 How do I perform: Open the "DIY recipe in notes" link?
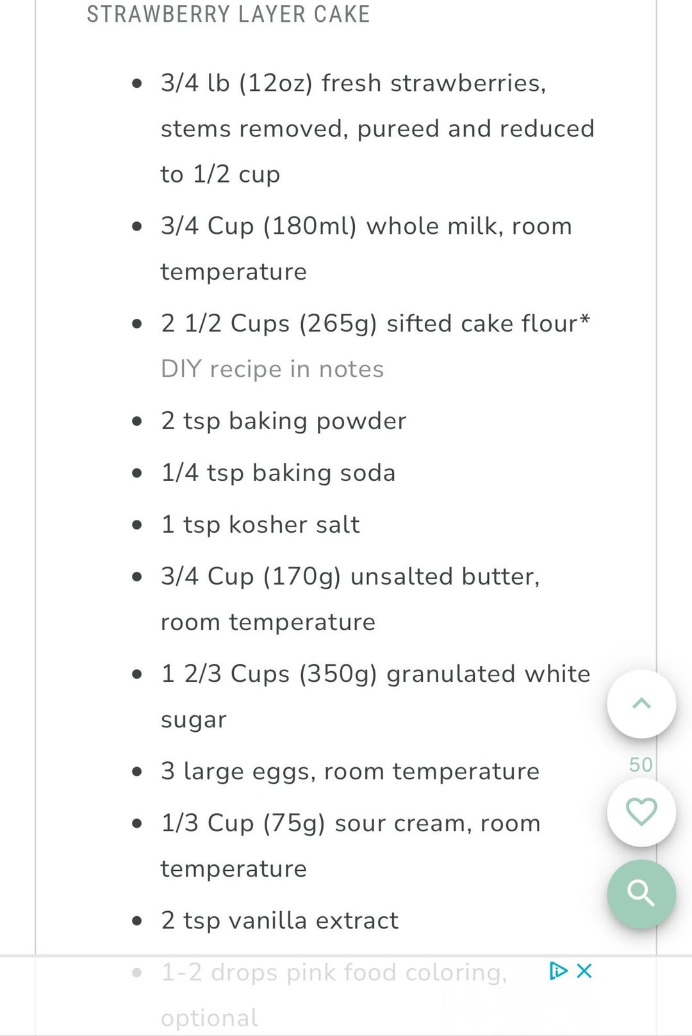coord(272,369)
